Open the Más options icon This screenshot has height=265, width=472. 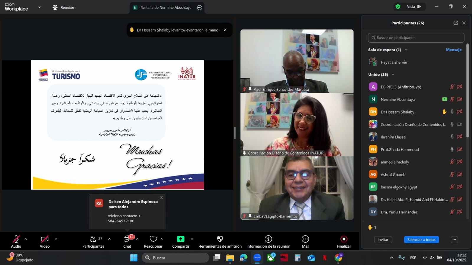click(305, 239)
